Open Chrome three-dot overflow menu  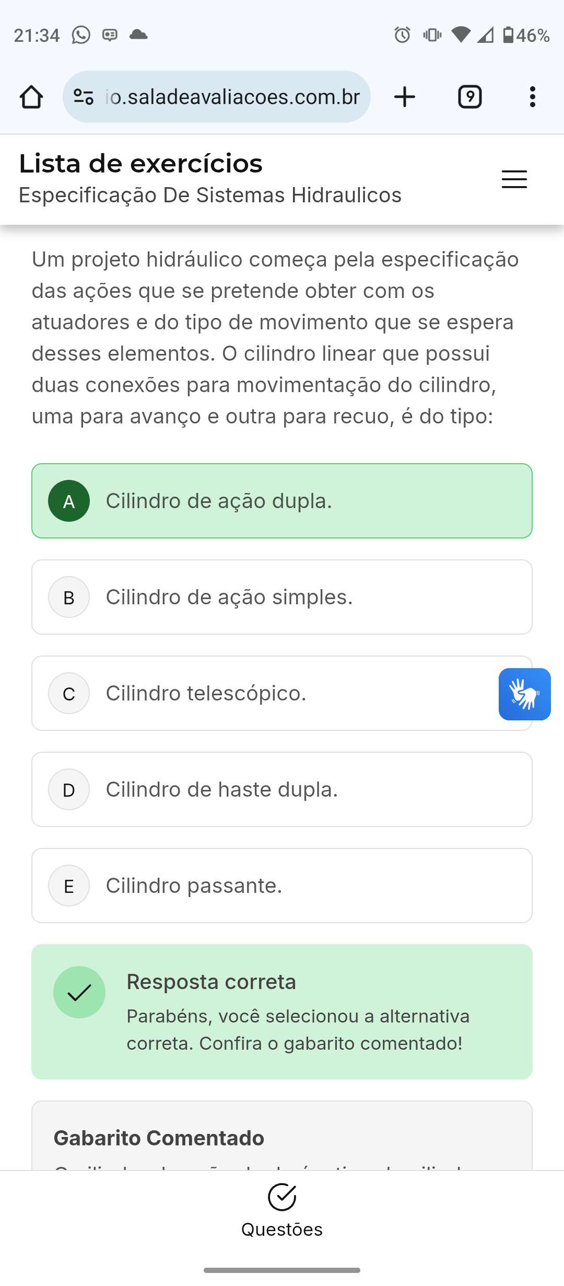click(532, 97)
